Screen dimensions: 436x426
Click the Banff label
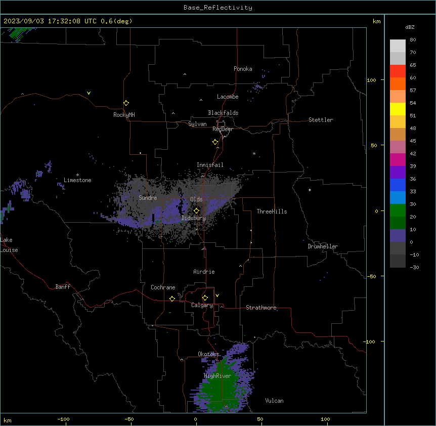pos(63,287)
